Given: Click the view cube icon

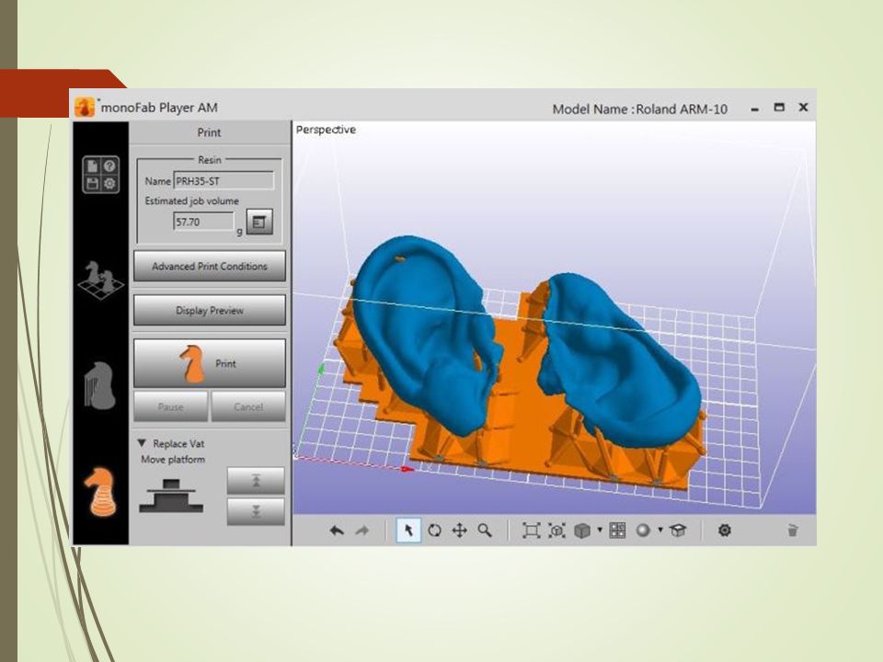Looking at the screenshot, I should [x=581, y=531].
